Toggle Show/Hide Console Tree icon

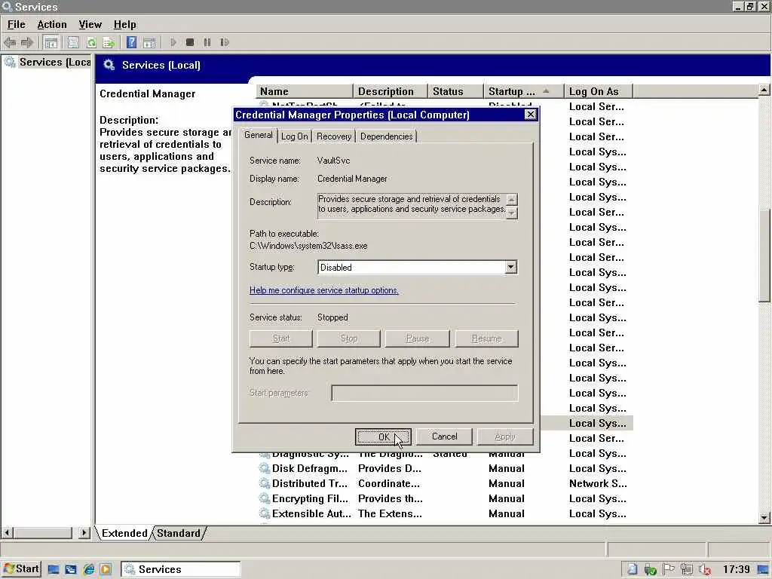click(x=51, y=42)
